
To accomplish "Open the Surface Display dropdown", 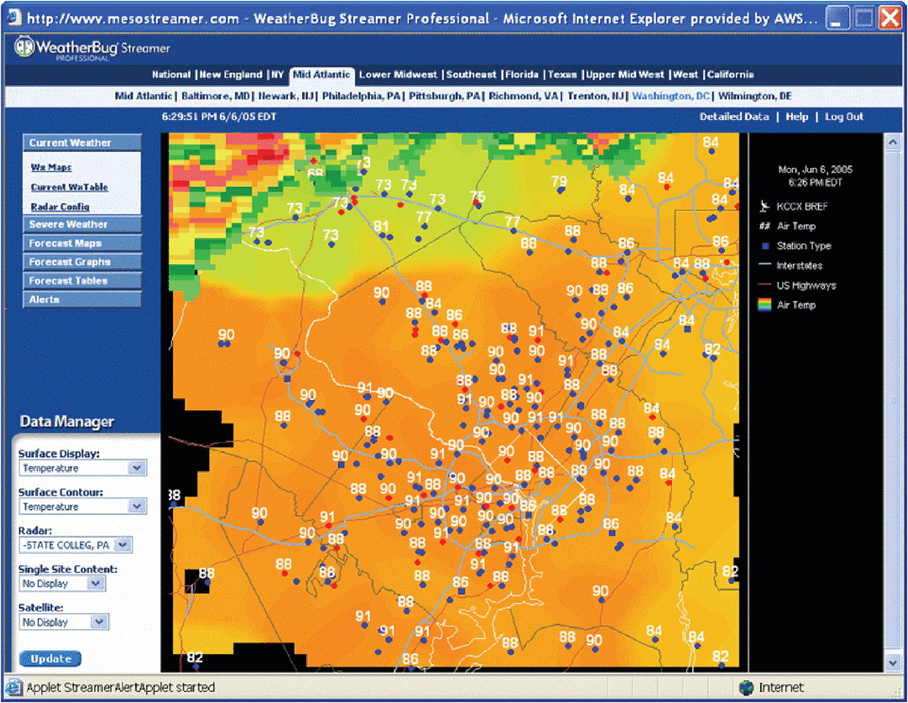I will coord(137,468).
